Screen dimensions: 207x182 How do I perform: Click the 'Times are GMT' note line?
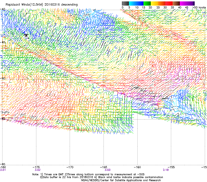(88, 174)
